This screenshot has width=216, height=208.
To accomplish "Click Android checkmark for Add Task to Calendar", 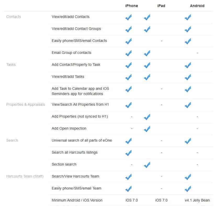I will (188, 89).
